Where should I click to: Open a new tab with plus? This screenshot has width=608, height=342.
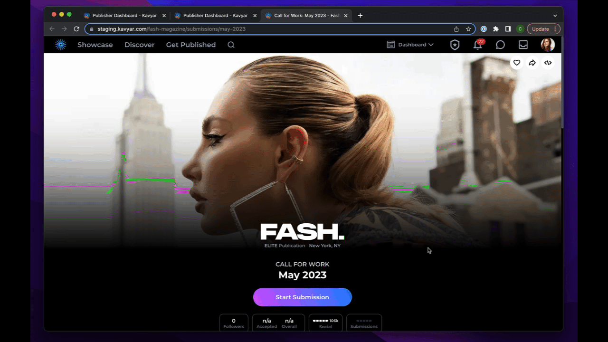(x=360, y=16)
